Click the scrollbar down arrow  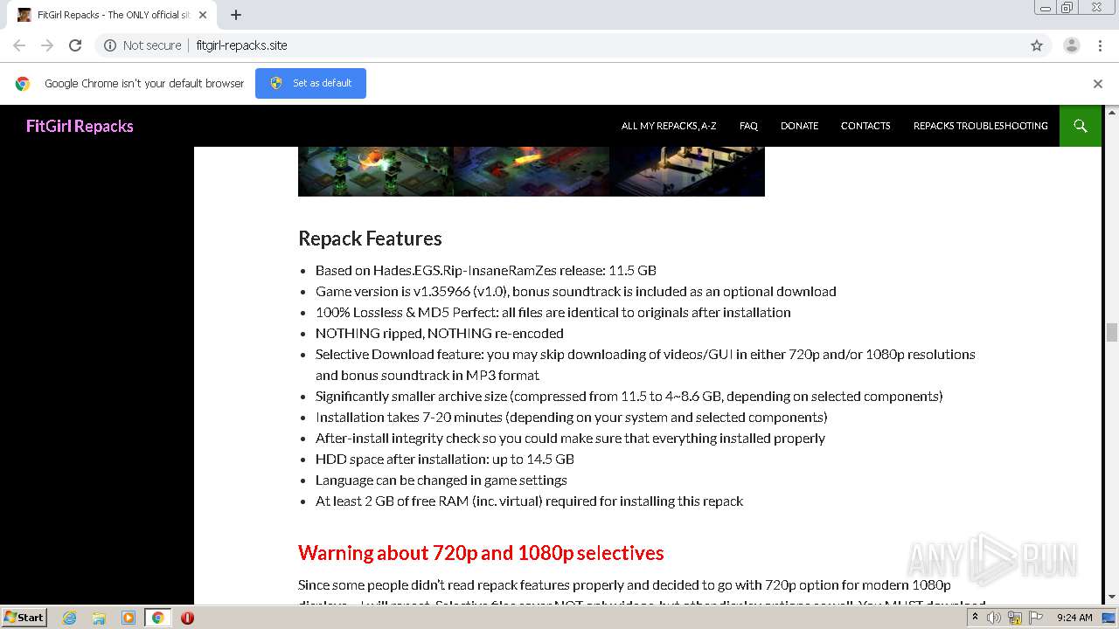coord(1112,598)
